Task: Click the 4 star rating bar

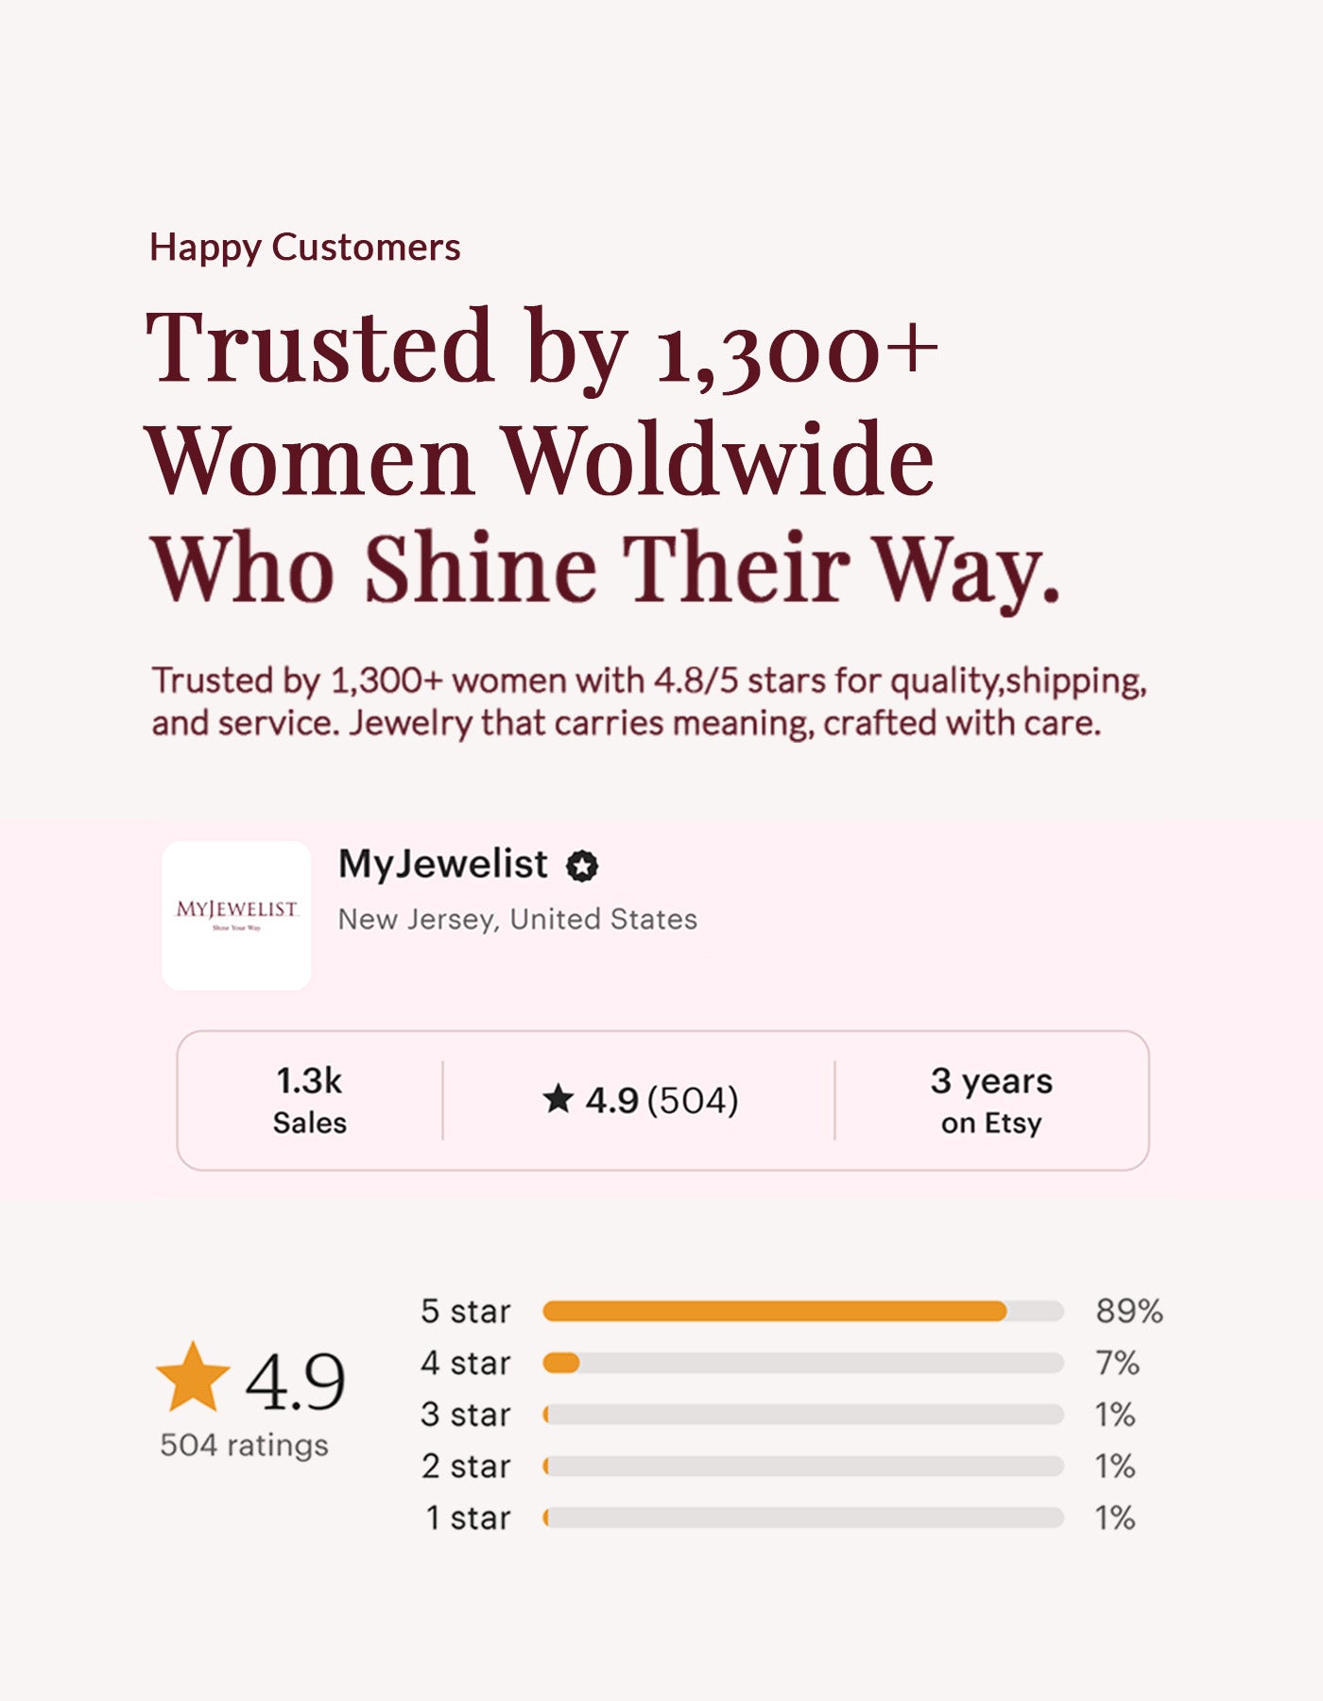Action: pyautogui.click(x=803, y=1363)
